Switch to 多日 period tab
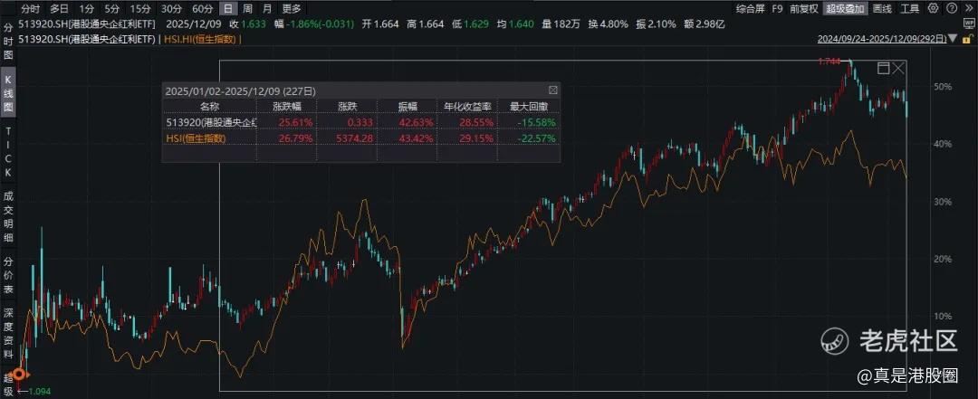This screenshot has height=399, width=978. 60,9
